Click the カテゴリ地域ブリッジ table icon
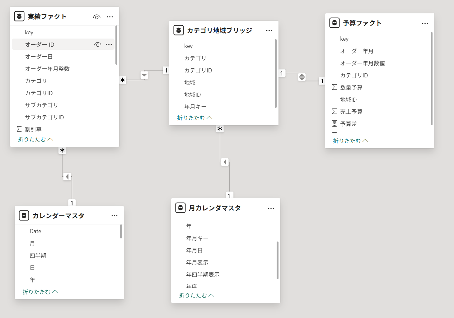The height and width of the screenshot is (318, 454). coord(179,30)
